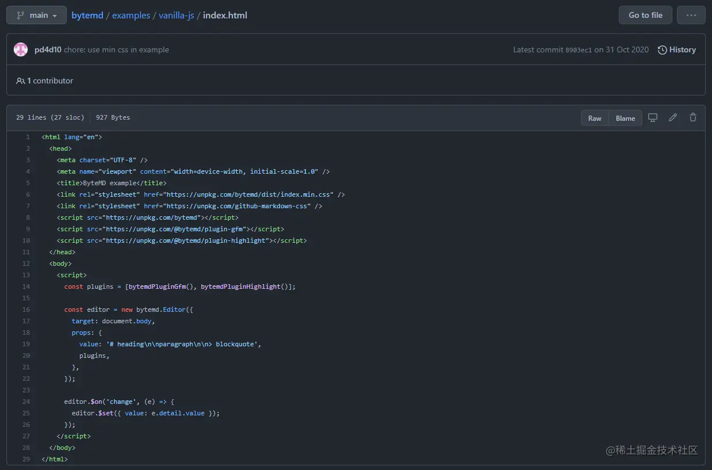This screenshot has height=470, width=712.
Task: Open the main branch selector dropdown
Action: click(36, 15)
